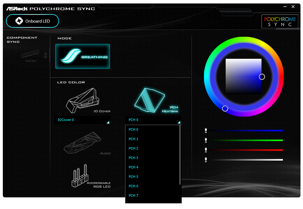Image resolution: width=303 pixels, height=209 pixels.
Task: Expand the IOCover 0 dropdown
Action: tap(82, 120)
